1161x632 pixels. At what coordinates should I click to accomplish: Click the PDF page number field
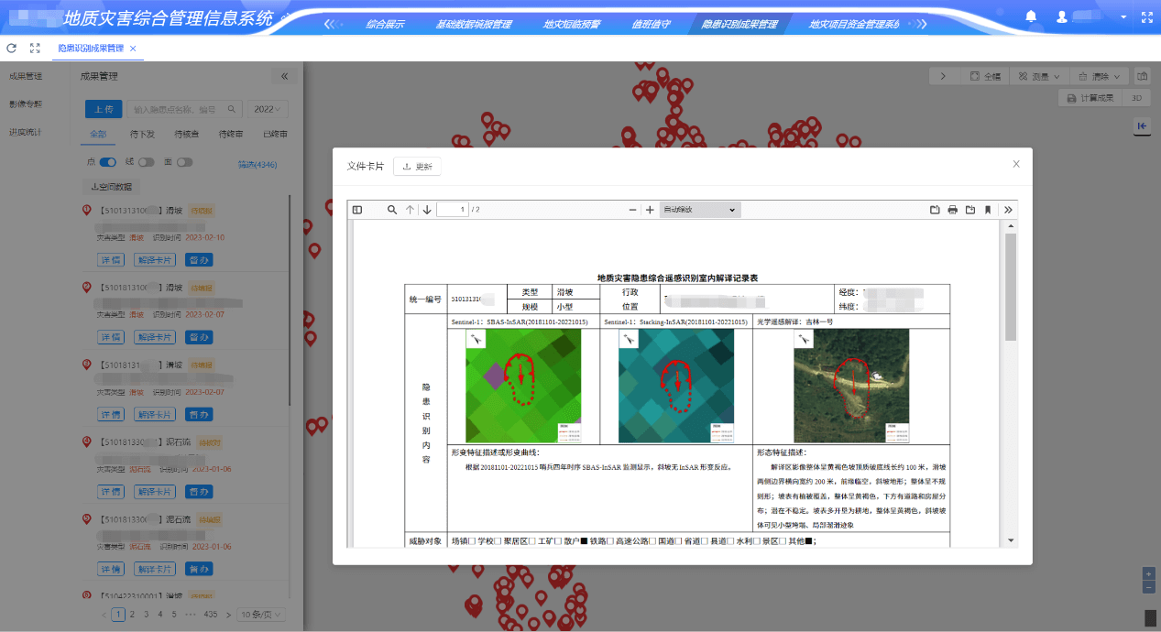(453, 210)
